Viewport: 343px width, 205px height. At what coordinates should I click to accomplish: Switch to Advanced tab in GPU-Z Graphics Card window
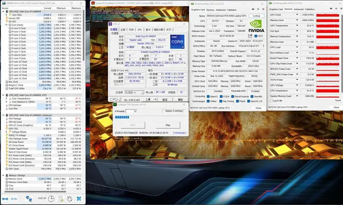[x=220, y=9]
